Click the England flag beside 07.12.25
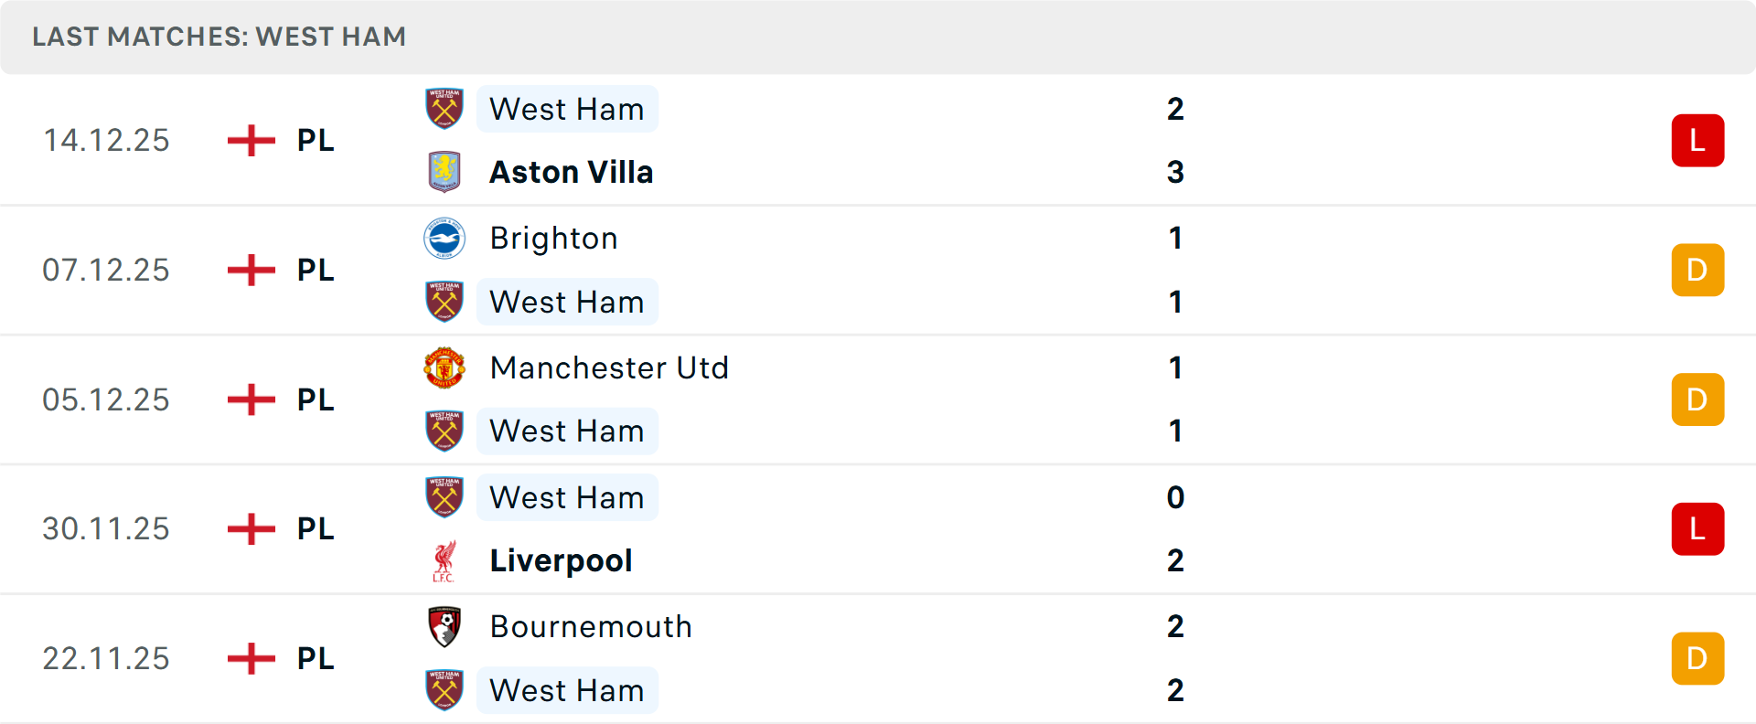 (252, 271)
